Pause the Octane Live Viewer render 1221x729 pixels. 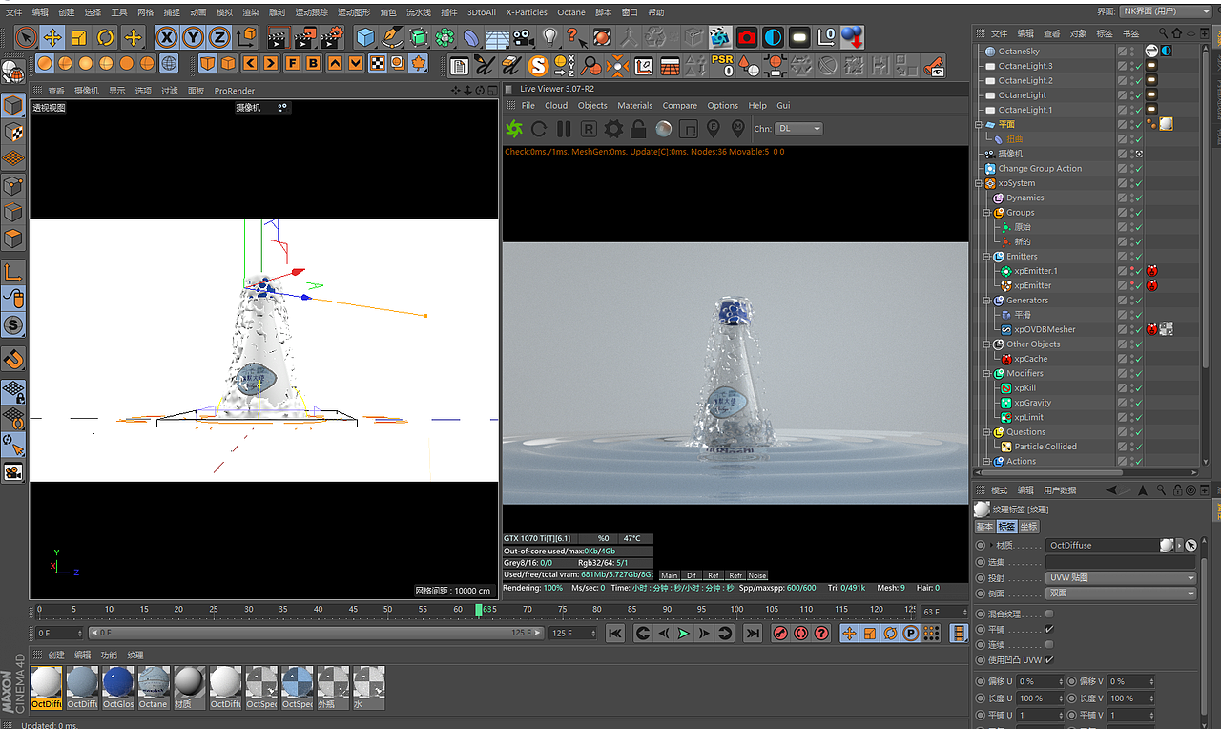coord(564,129)
